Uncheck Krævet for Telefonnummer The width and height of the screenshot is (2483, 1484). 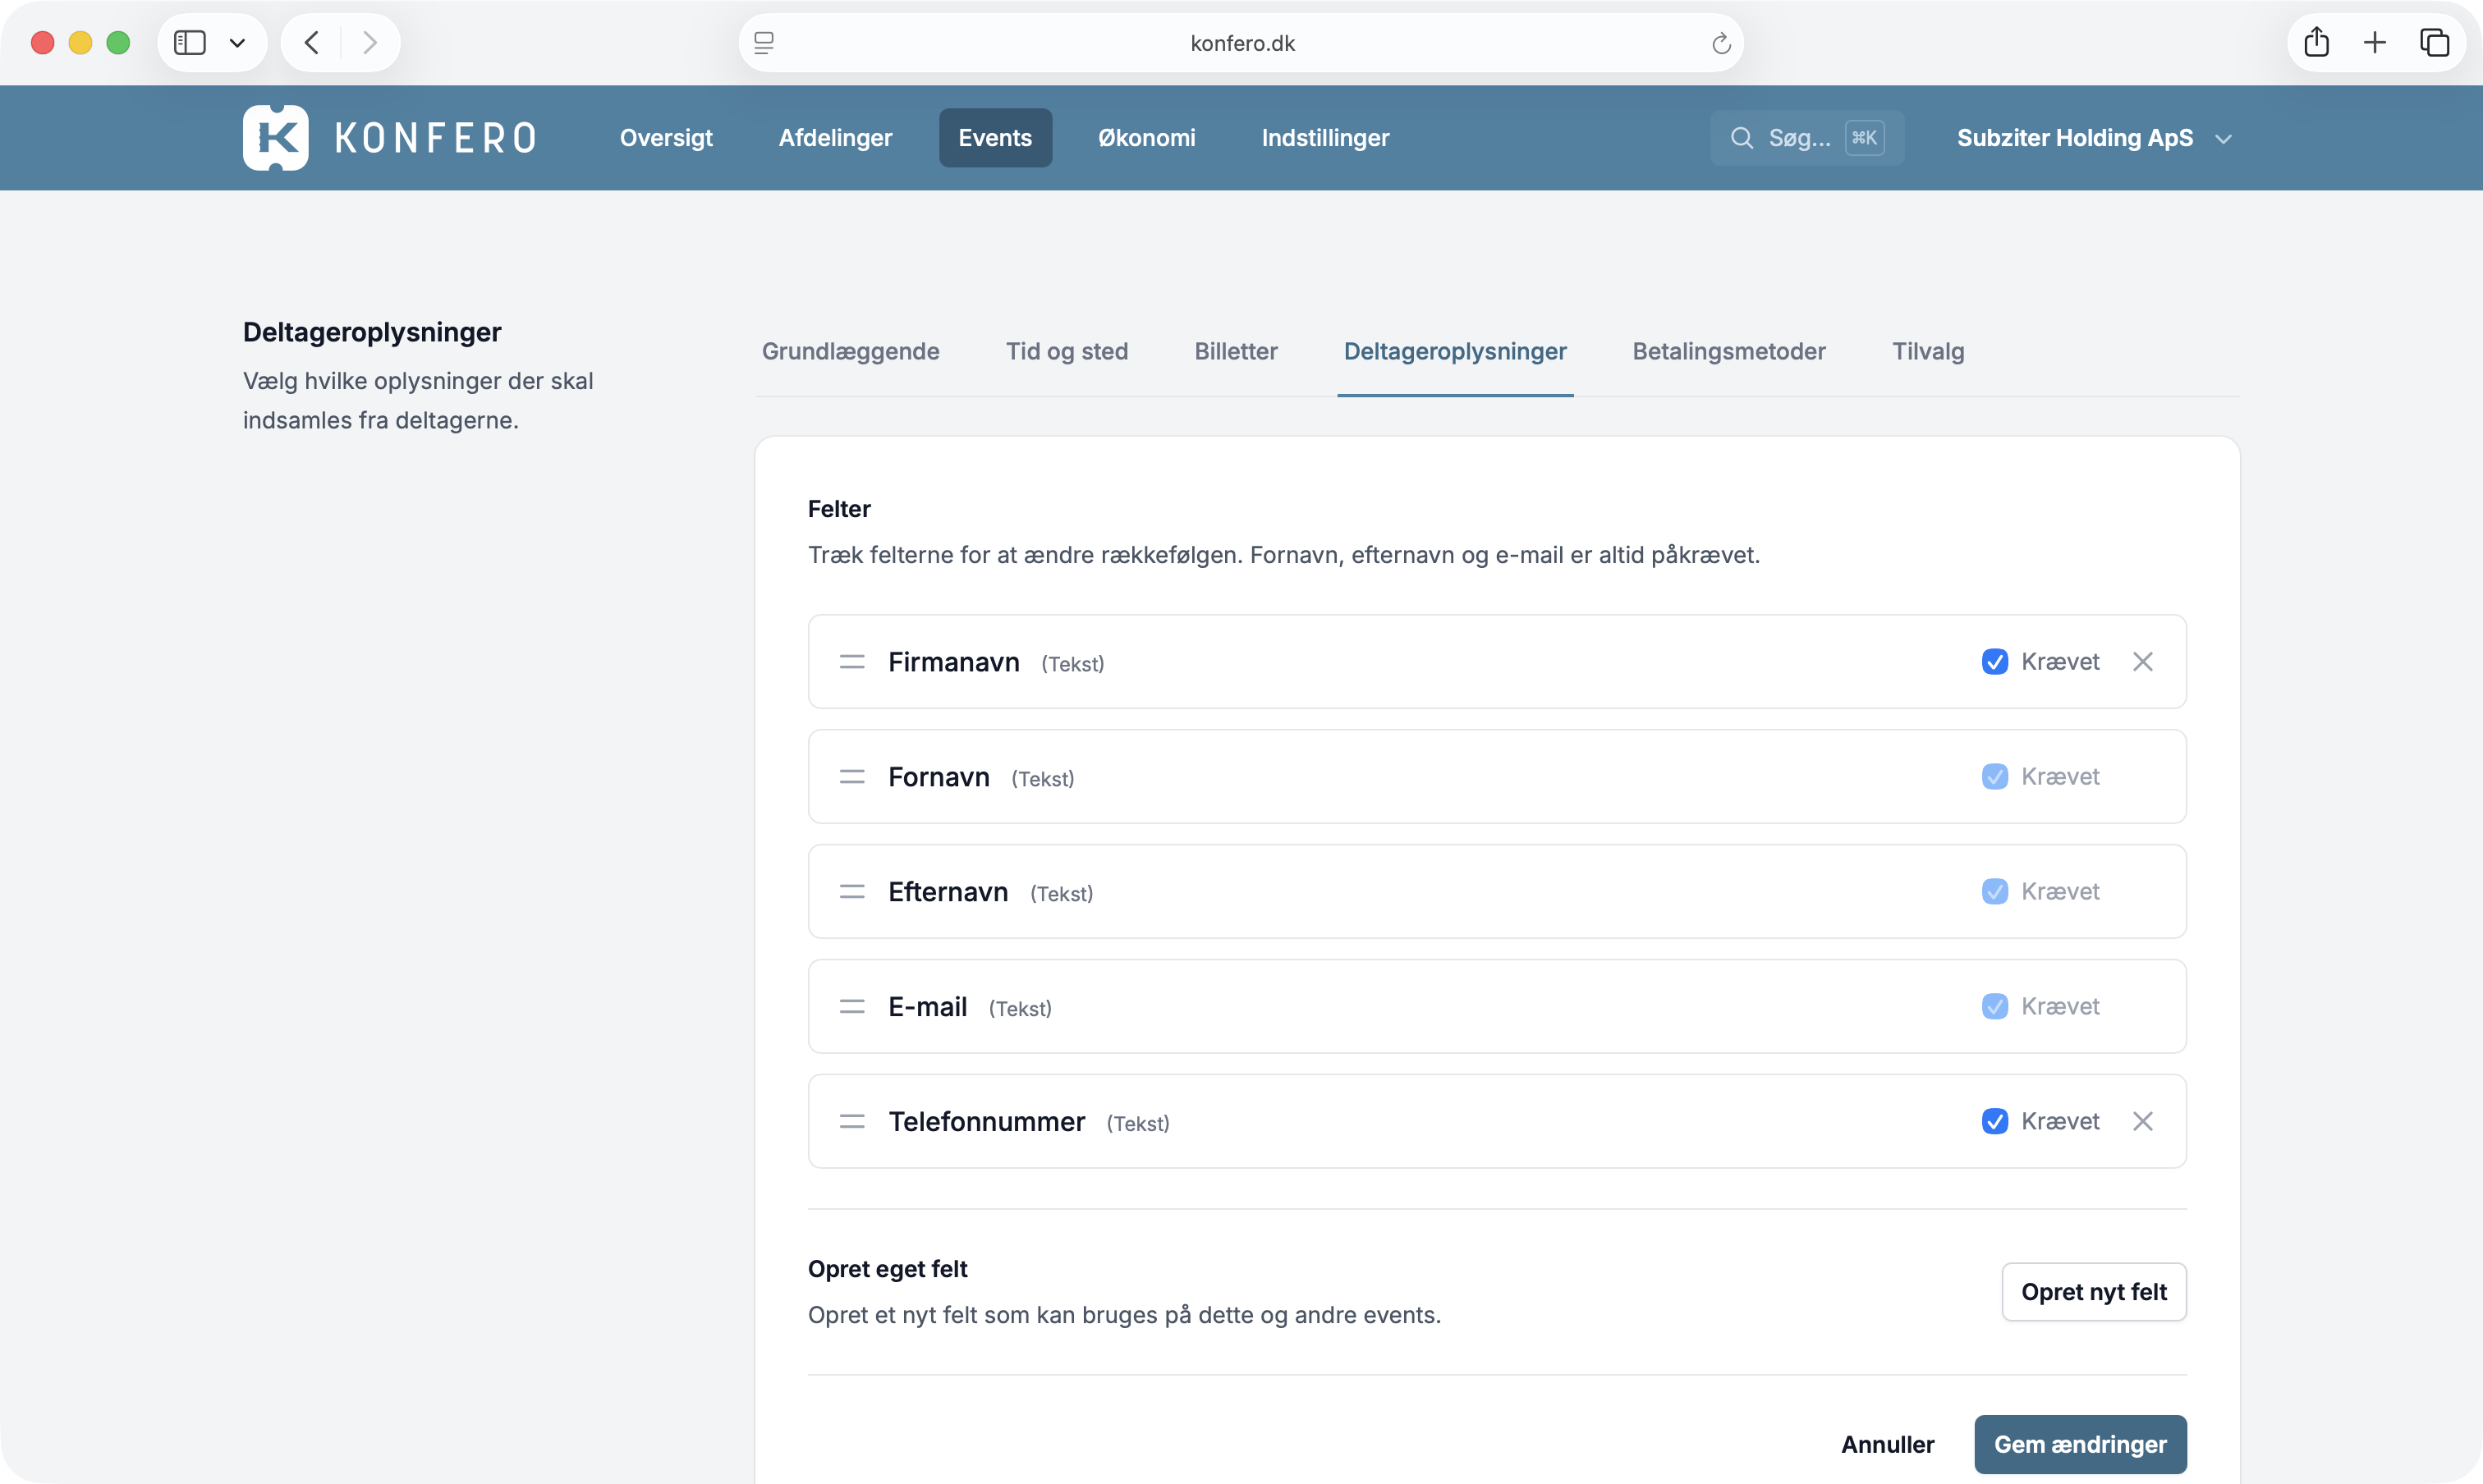(1994, 1121)
